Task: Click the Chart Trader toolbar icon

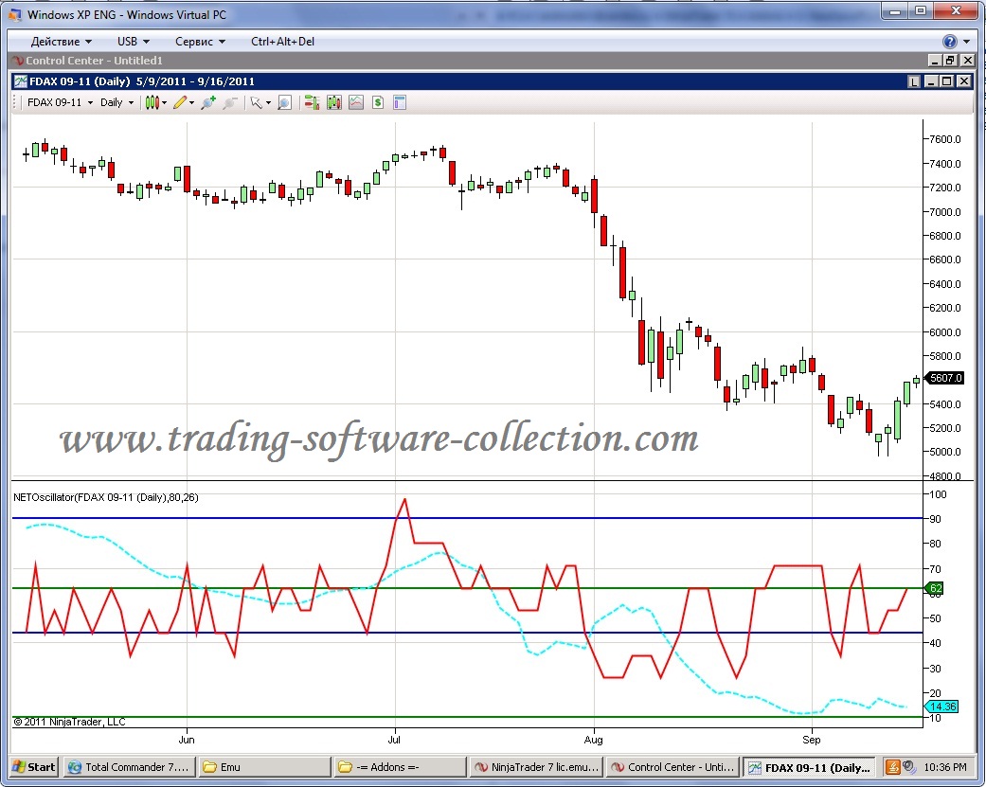Action: [311, 102]
